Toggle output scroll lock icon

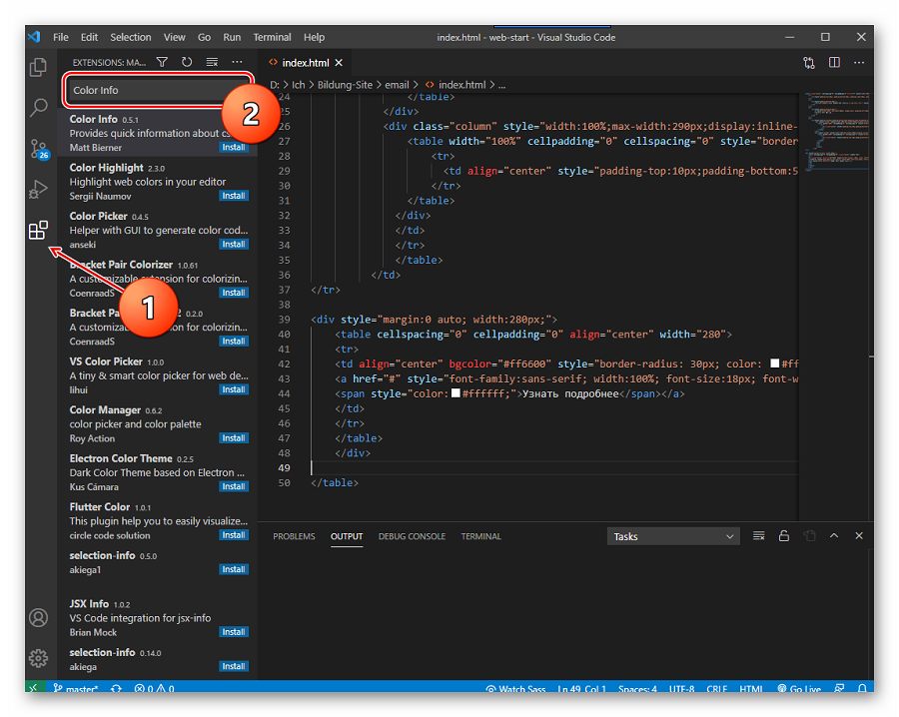784,536
